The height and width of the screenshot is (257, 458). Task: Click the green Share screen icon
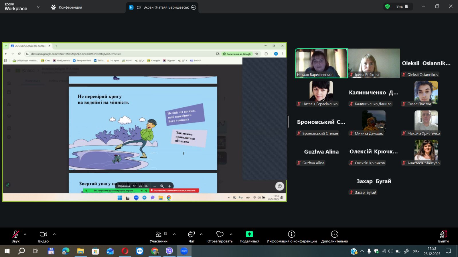click(249, 234)
